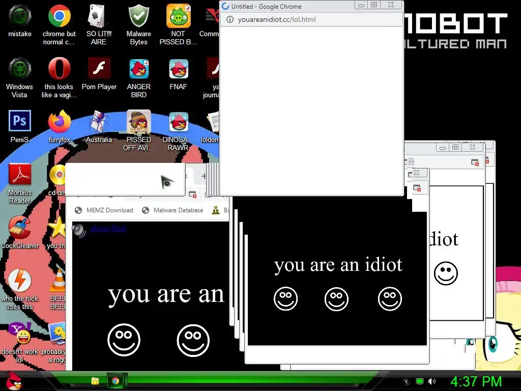521x391 pixels.
Task: Open the 'PISSED OFF AVI...' Seasons icon
Action: [x=138, y=130]
